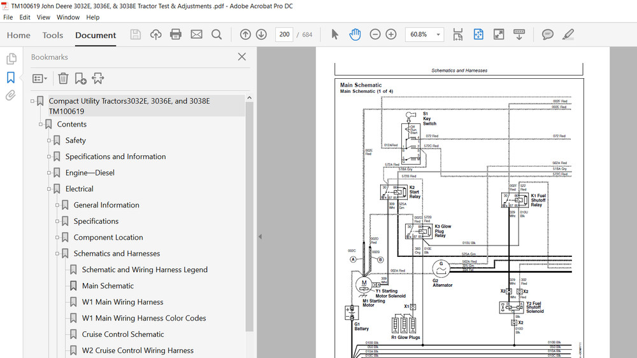
Task: Open bookmarks options menu dropdown
Action: click(39, 78)
